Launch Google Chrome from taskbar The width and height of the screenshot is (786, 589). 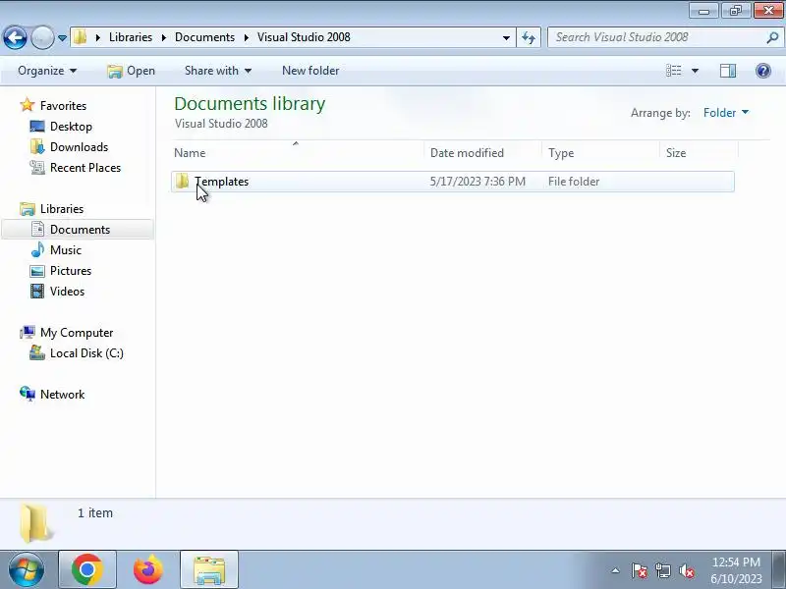tap(87, 569)
